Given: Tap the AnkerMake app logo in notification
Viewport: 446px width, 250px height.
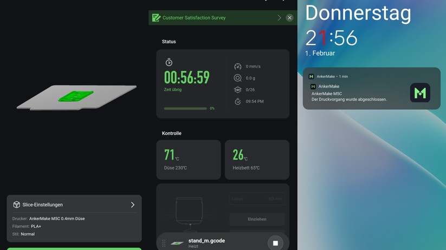Looking at the screenshot, I should 420,93.
